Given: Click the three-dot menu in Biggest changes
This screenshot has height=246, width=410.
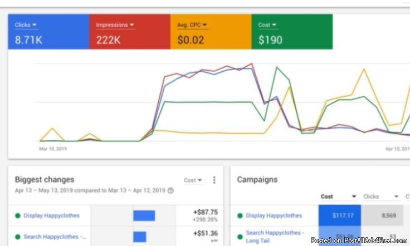Looking at the screenshot, I should pyautogui.click(x=214, y=180).
